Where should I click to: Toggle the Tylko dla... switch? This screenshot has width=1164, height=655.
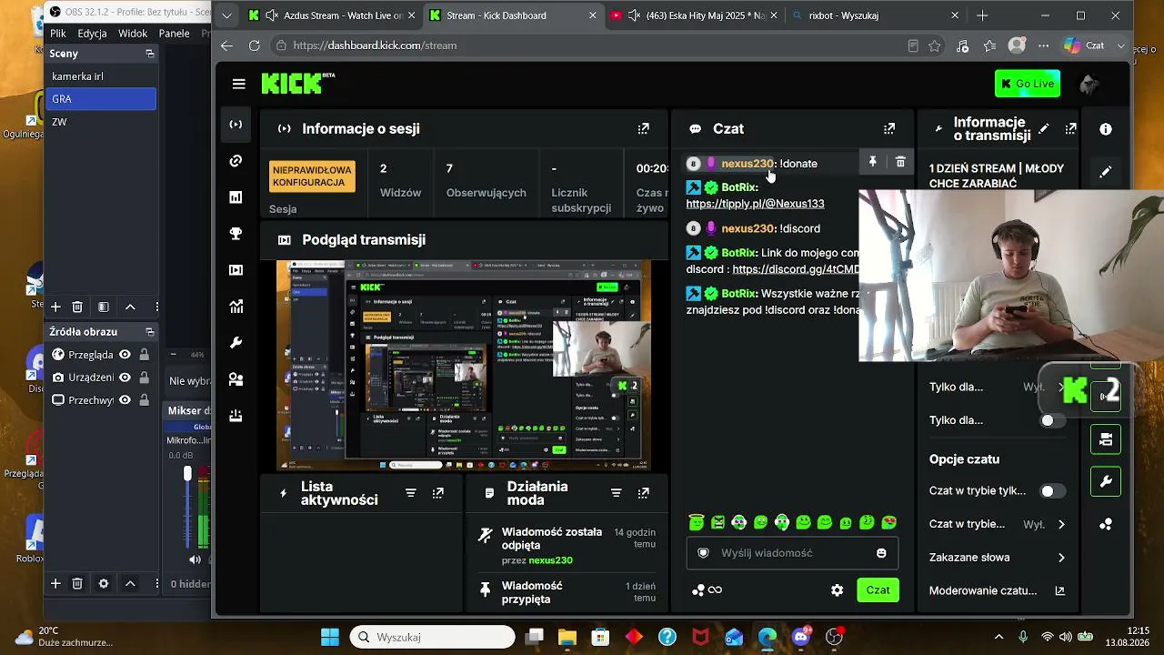point(1053,420)
